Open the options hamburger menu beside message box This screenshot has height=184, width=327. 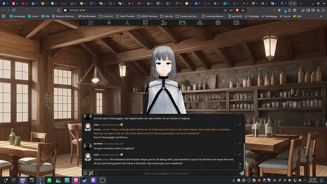pyautogui.click(x=85, y=173)
